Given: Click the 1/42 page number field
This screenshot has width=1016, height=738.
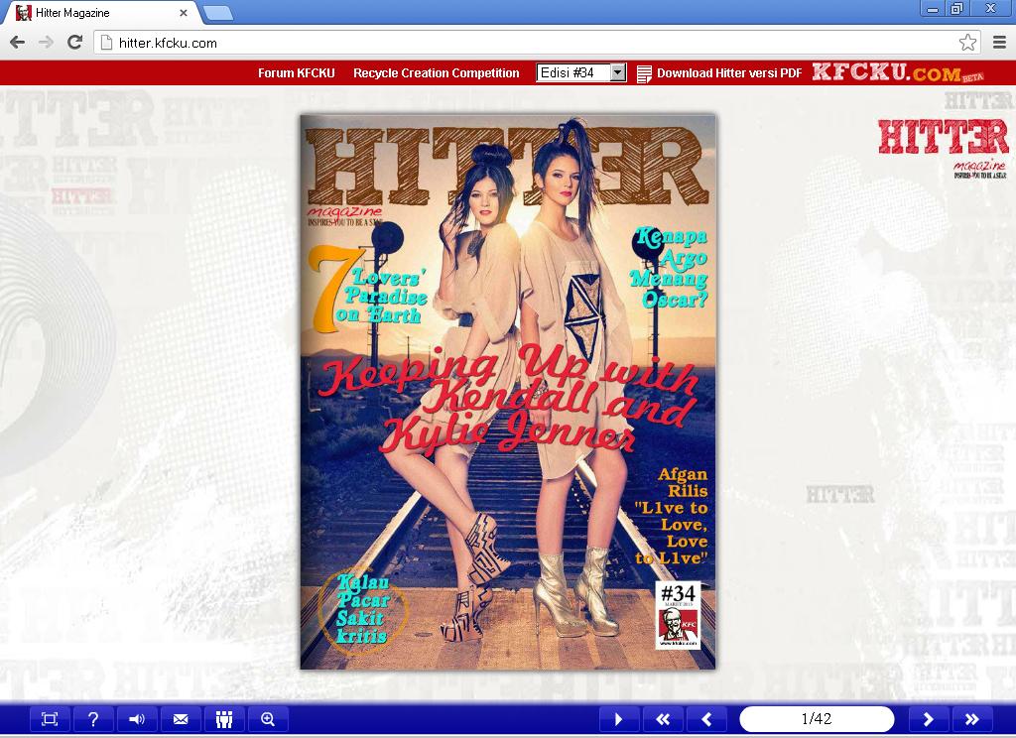Looking at the screenshot, I should (x=817, y=719).
